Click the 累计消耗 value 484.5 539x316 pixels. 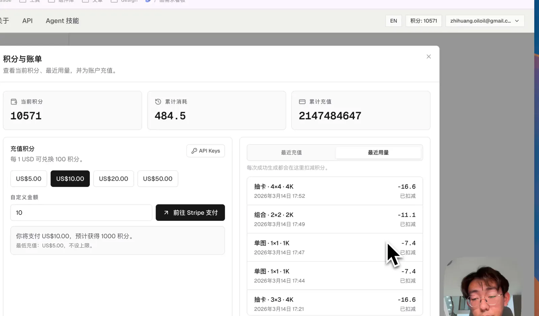[170, 116]
